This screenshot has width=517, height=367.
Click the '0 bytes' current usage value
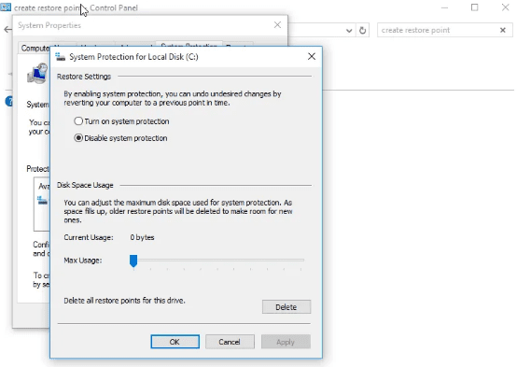click(x=142, y=237)
